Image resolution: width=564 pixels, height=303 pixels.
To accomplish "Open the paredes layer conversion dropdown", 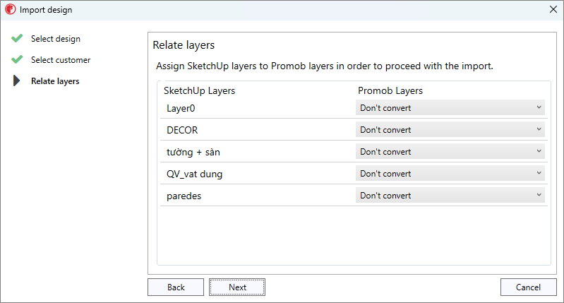I will (450, 196).
